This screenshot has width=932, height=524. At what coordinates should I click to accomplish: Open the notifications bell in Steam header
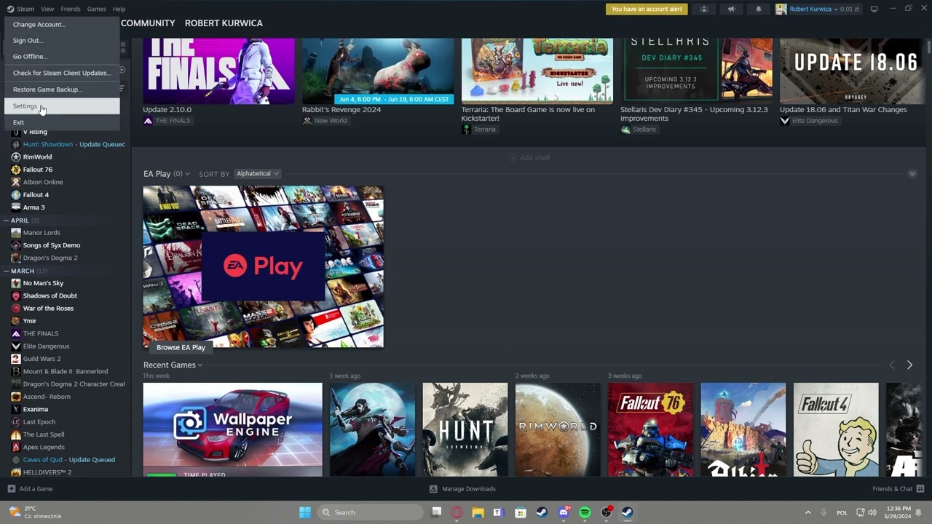coord(758,9)
